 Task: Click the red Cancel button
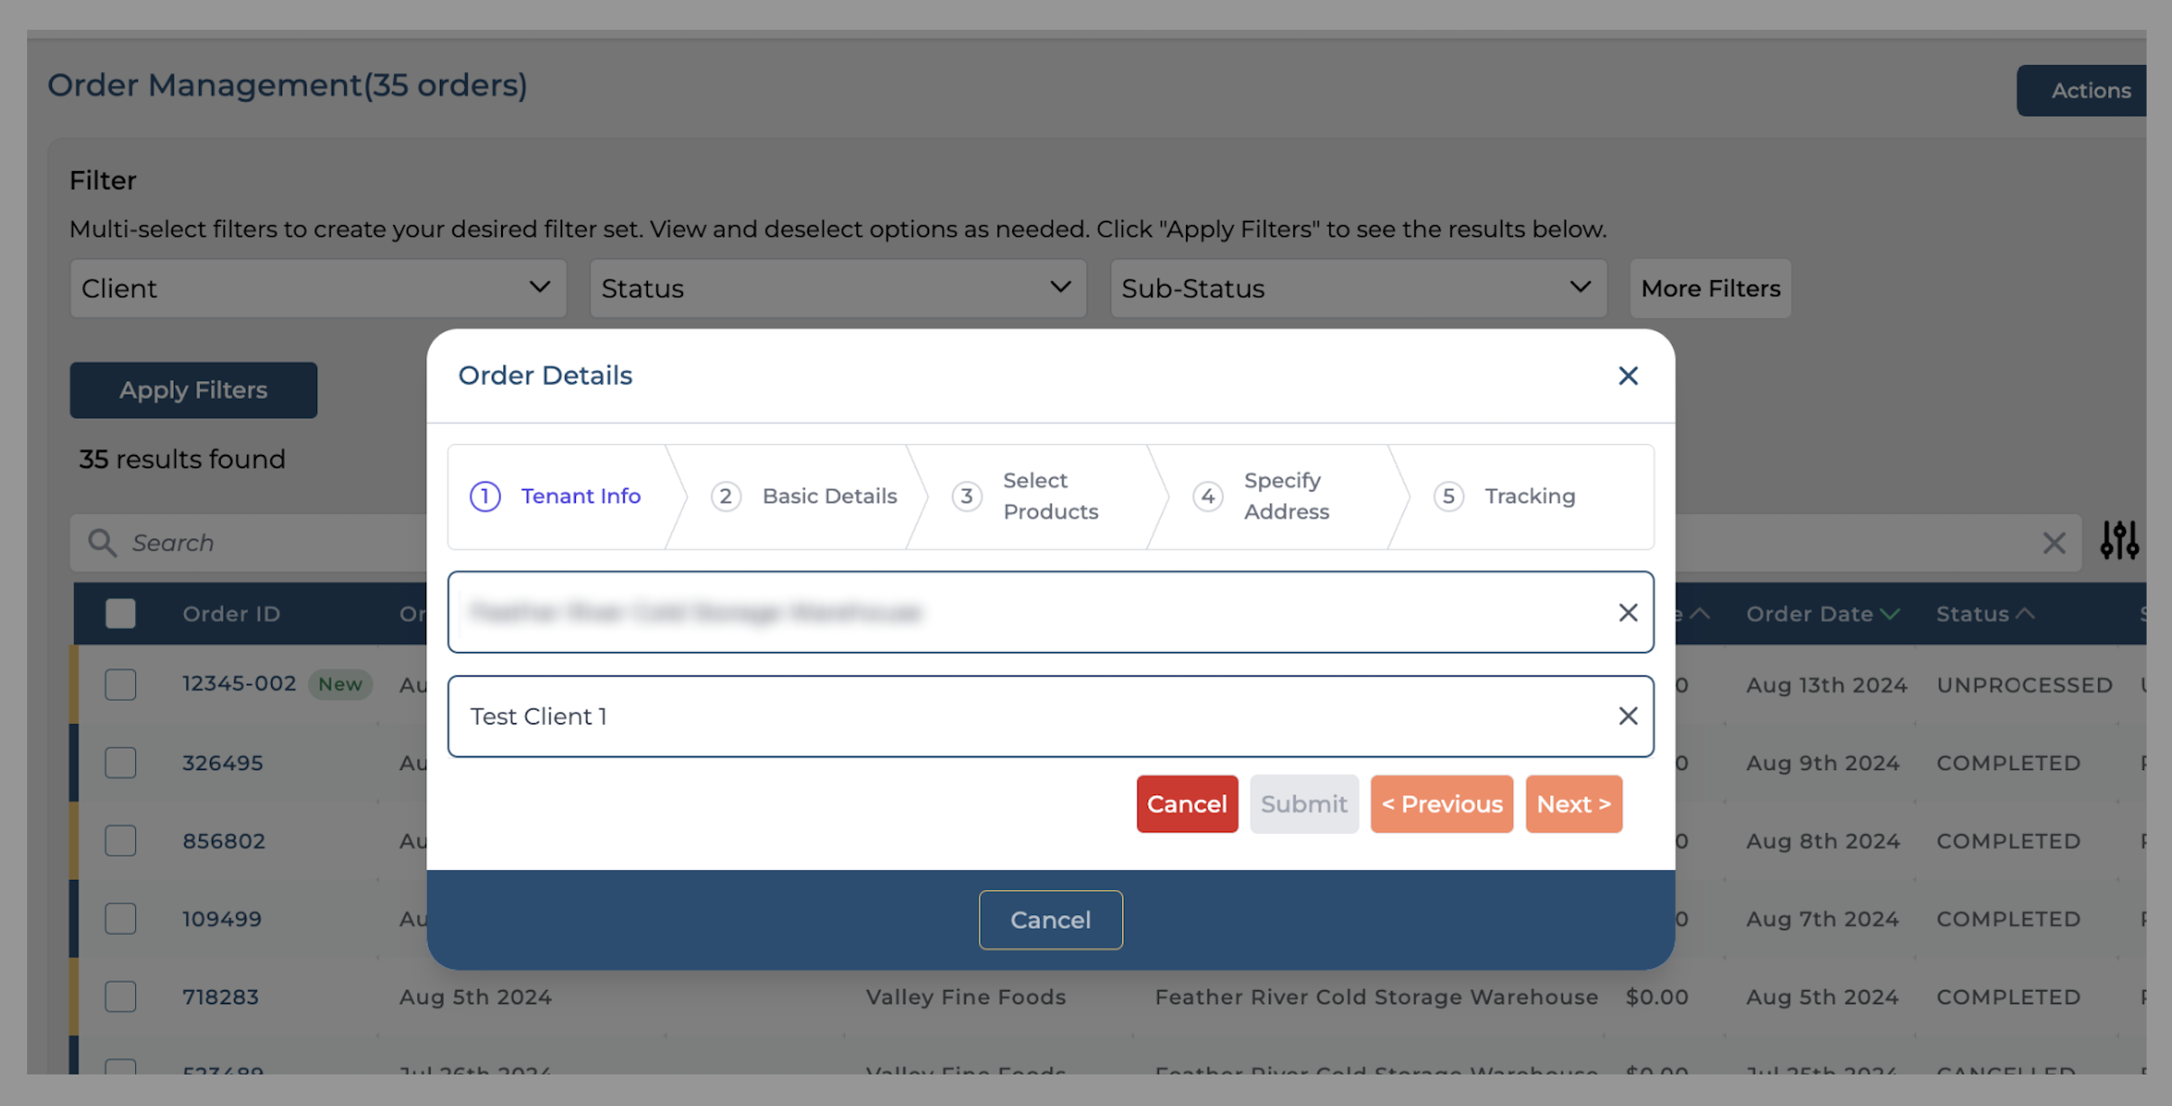click(x=1186, y=803)
